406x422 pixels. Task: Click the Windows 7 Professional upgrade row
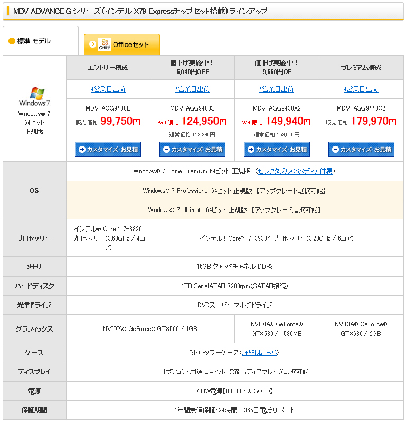235,190
